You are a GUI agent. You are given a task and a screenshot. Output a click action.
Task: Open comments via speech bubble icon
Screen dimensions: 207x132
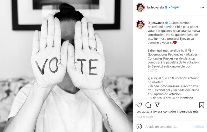(148, 105)
